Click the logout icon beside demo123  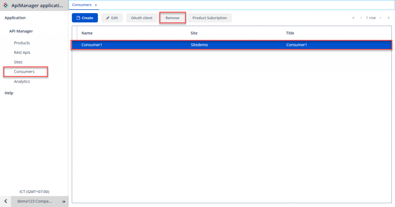point(64,202)
